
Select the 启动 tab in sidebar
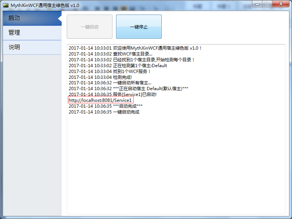point(32,18)
